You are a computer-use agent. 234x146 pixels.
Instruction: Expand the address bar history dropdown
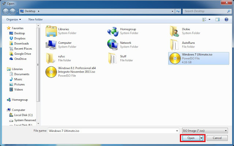click(173, 11)
